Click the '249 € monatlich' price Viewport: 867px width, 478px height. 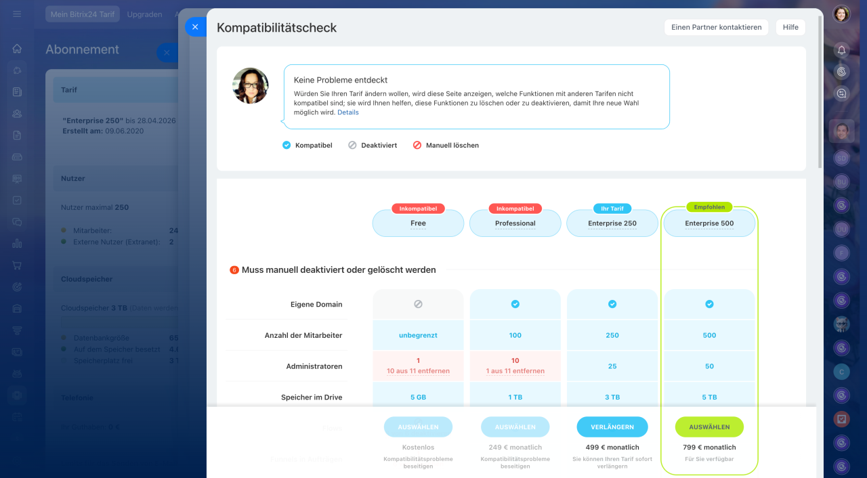tap(515, 448)
